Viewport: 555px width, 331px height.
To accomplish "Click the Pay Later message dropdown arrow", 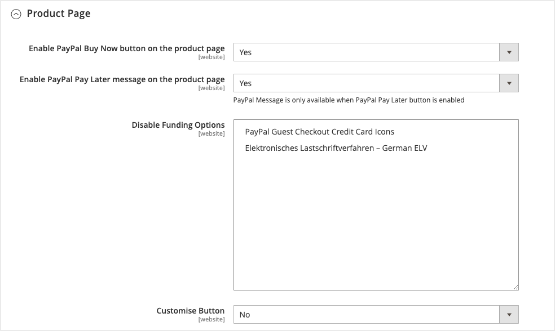I will (x=509, y=83).
